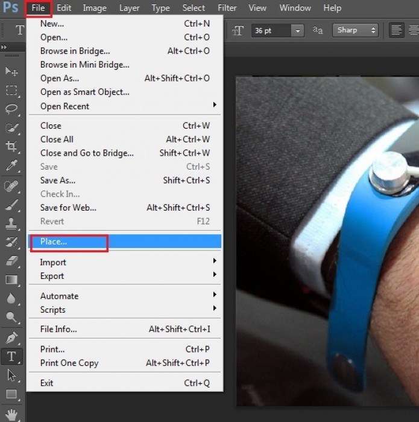Open the font size dropdown arrow
The height and width of the screenshot is (422, 419).
[x=297, y=31]
